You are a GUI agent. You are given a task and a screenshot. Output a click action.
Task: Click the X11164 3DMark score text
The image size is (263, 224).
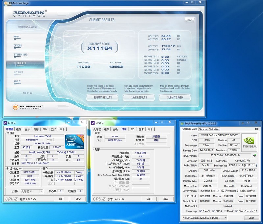point(100,48)
